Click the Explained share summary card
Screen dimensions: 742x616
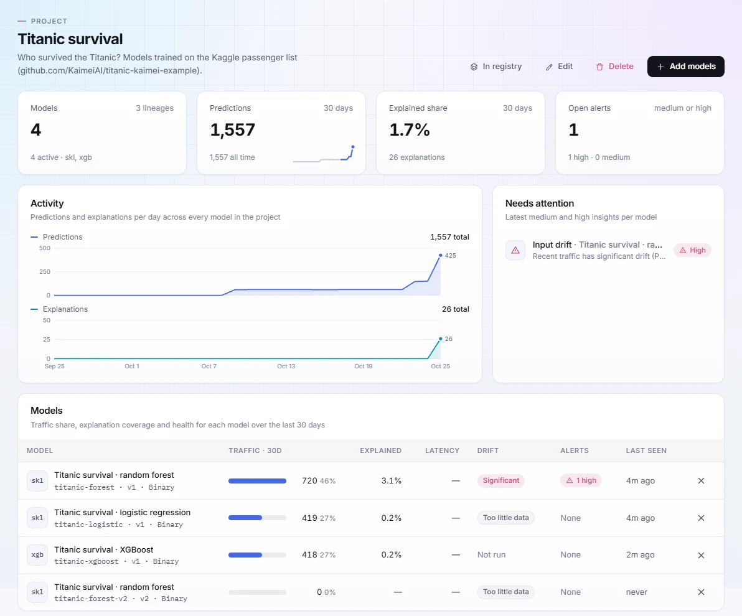click(461, 133)
